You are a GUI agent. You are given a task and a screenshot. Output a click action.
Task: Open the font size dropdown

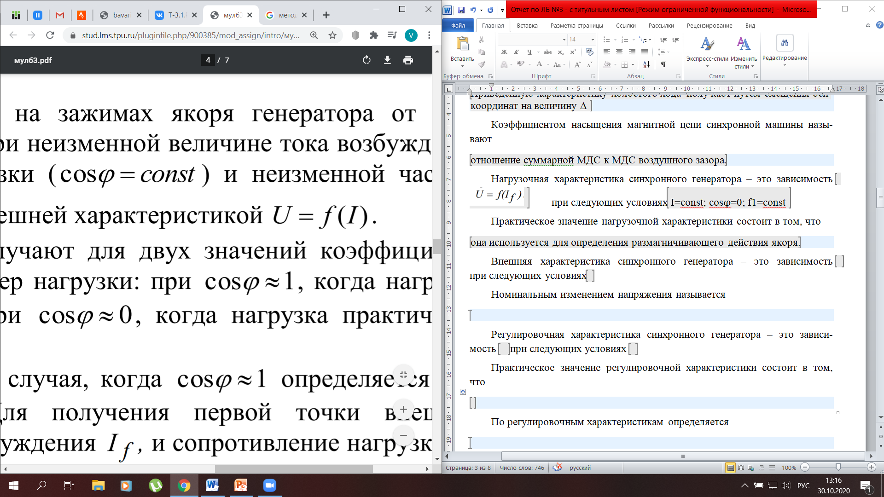tap(593, 40)
